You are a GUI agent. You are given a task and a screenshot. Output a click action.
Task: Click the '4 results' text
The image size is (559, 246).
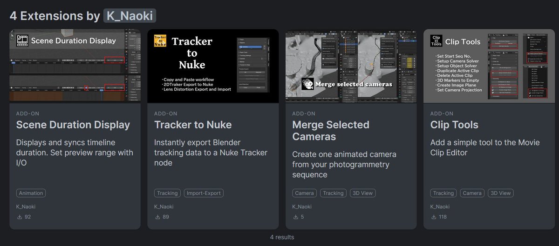point(282,237)
